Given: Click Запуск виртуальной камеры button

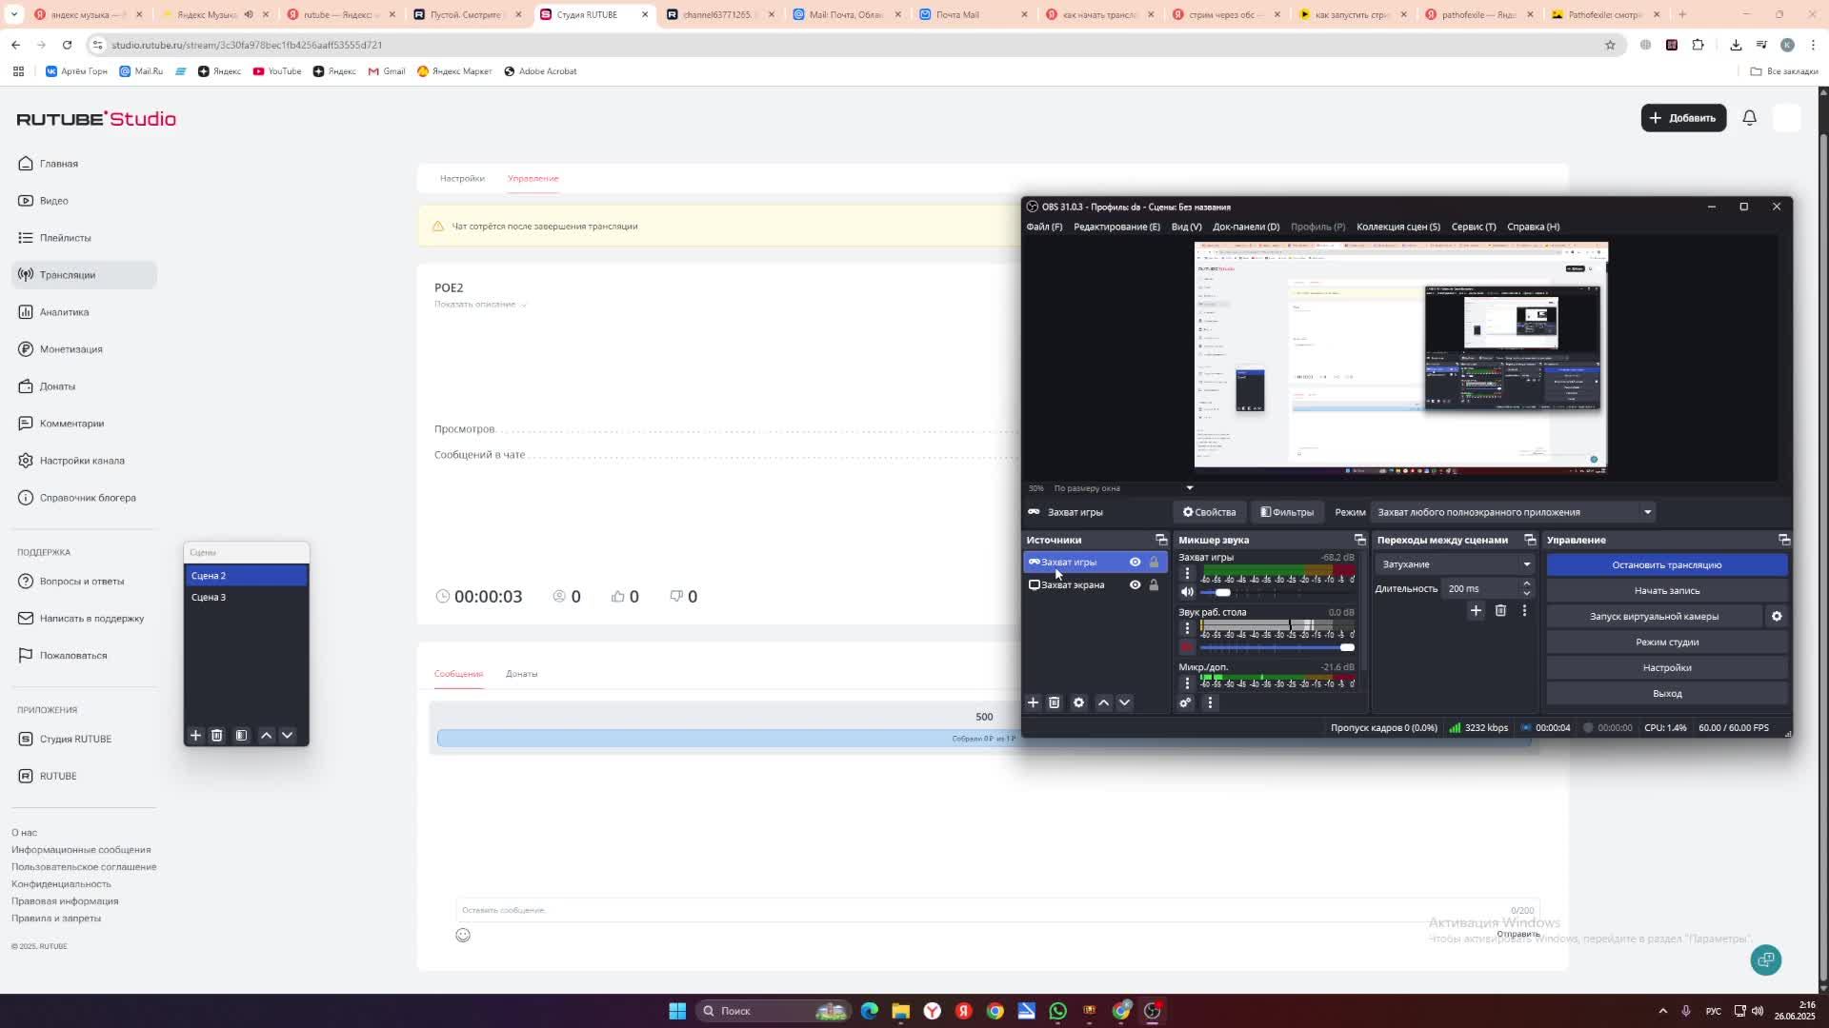Looking at the screenshot, I should click(1654, 616).
